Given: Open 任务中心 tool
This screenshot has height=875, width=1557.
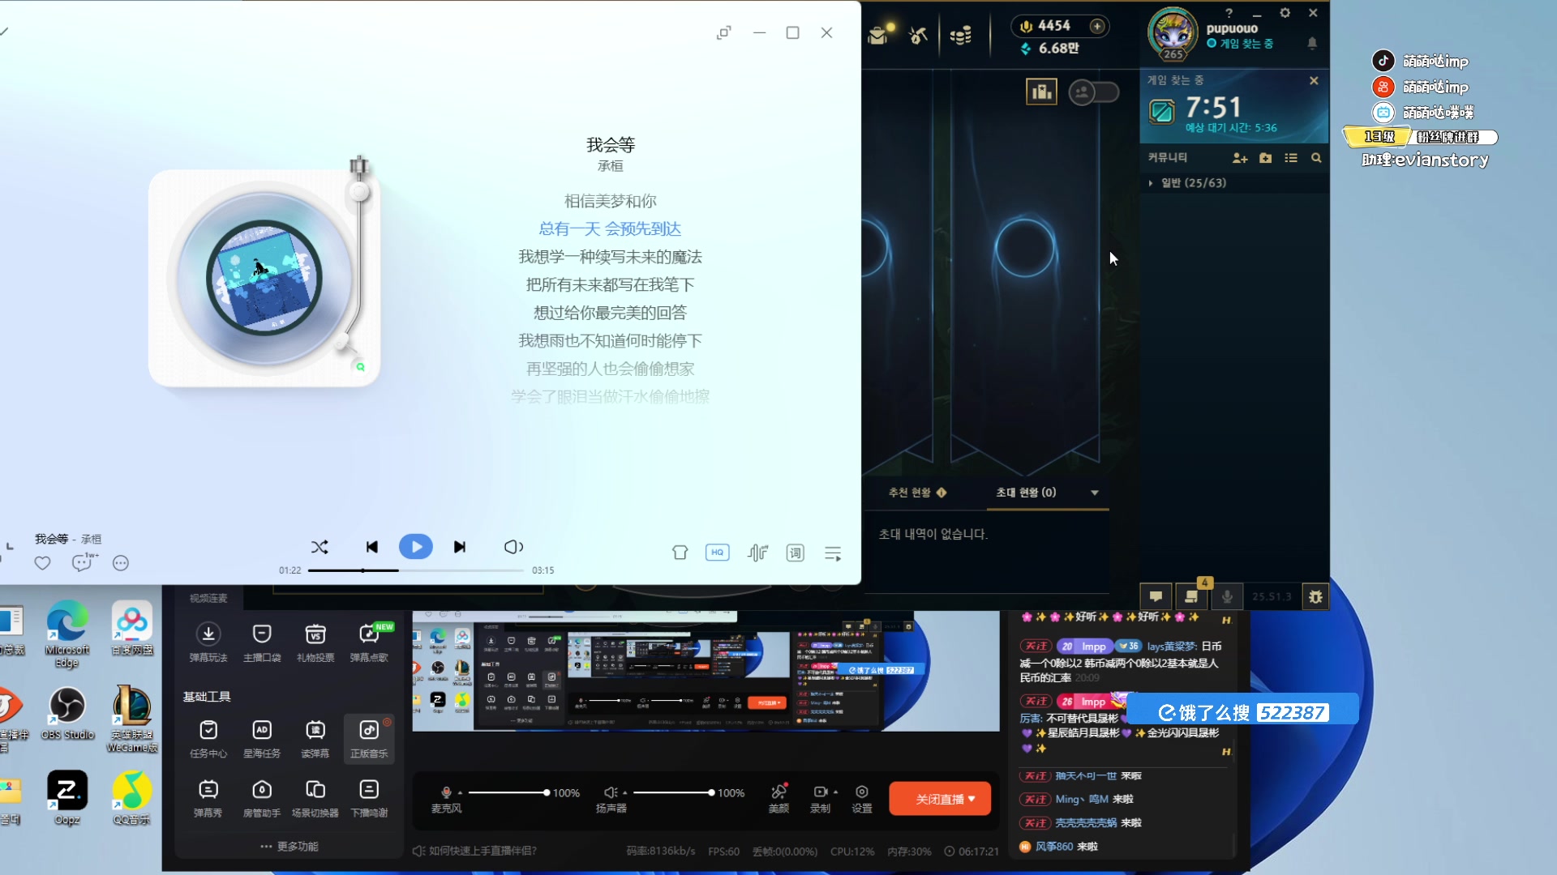Looking at the screenshot, I should point(208,739).
